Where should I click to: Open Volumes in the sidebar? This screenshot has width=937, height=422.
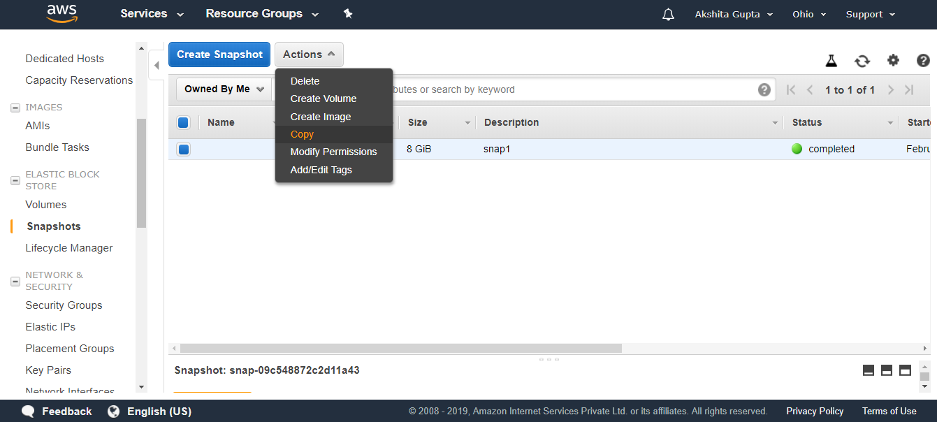click(46, 205)
